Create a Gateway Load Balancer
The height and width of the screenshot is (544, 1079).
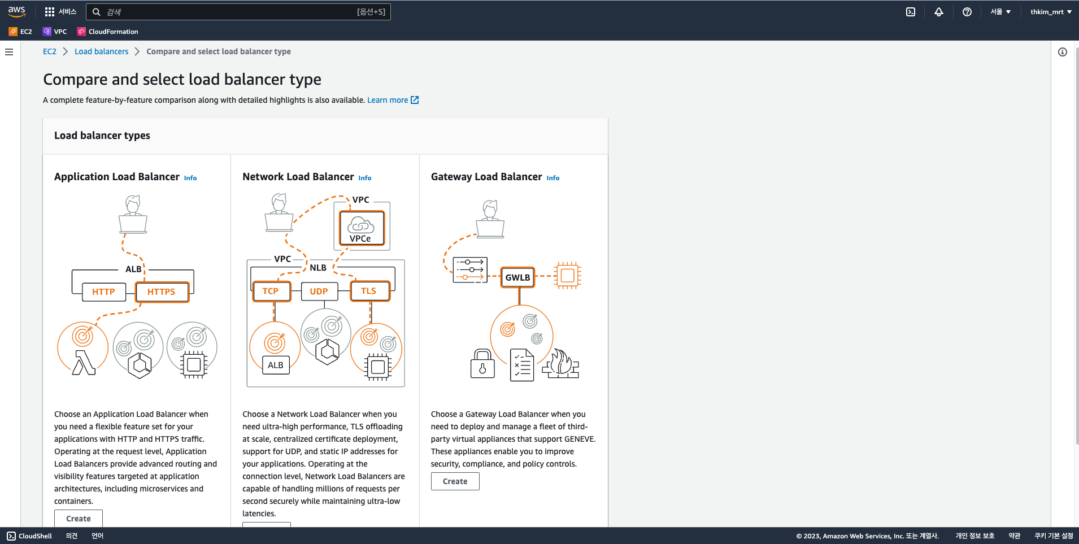[455, 481]
